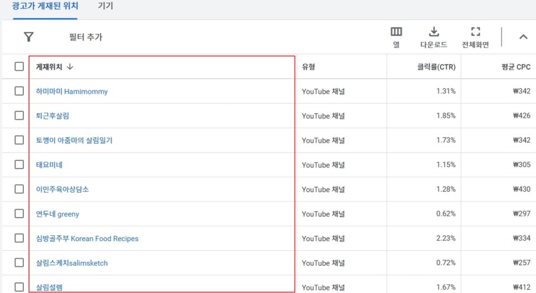
Task: Click the 게재위치 column header
Action: pos(49,67)
